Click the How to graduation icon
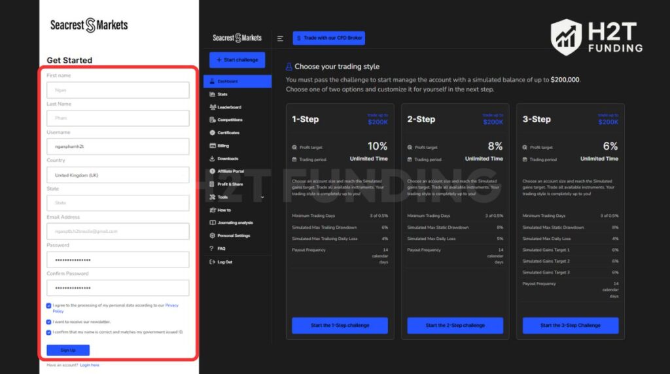 coord(213,210)
